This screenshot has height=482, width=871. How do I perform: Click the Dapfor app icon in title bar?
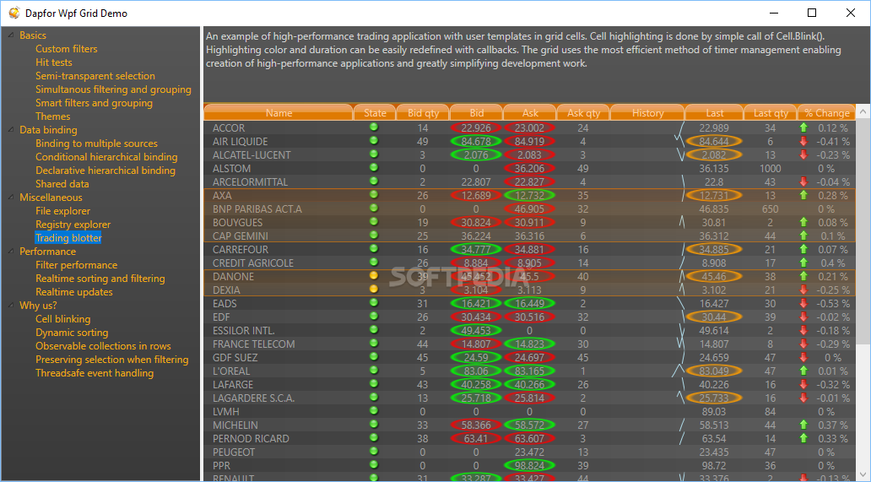(14, 13)
